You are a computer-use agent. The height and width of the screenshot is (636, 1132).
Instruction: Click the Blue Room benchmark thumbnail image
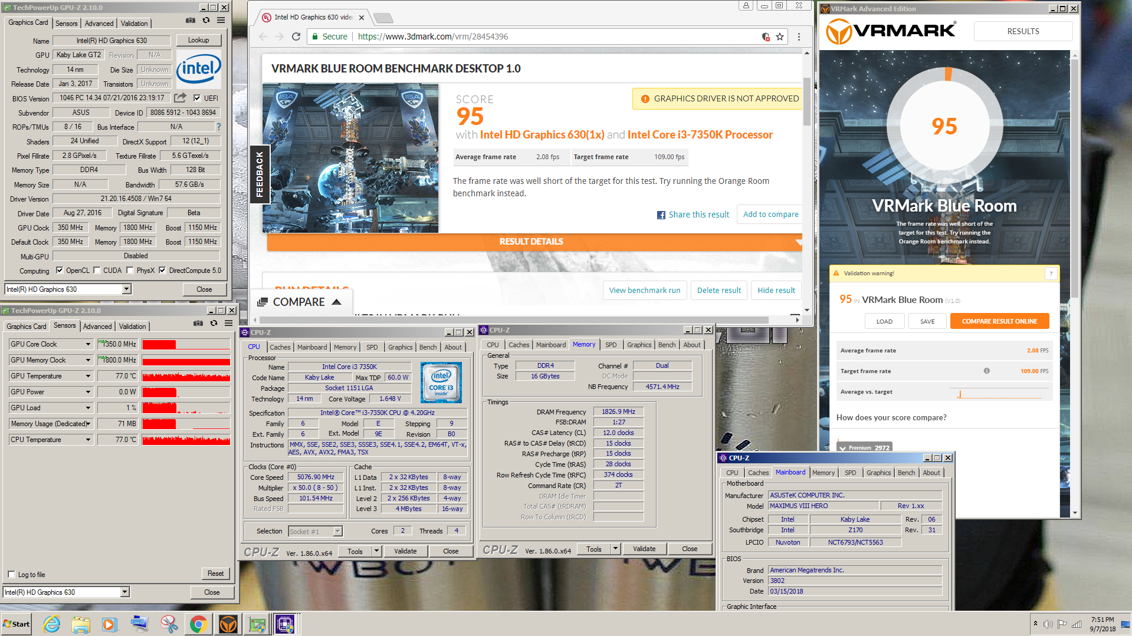(350, 158)
